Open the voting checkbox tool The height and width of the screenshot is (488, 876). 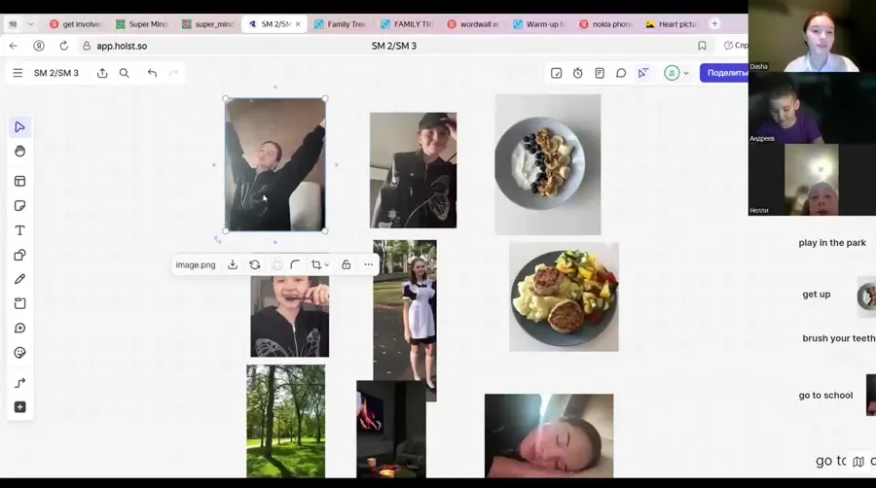click(x=556, y=73)
